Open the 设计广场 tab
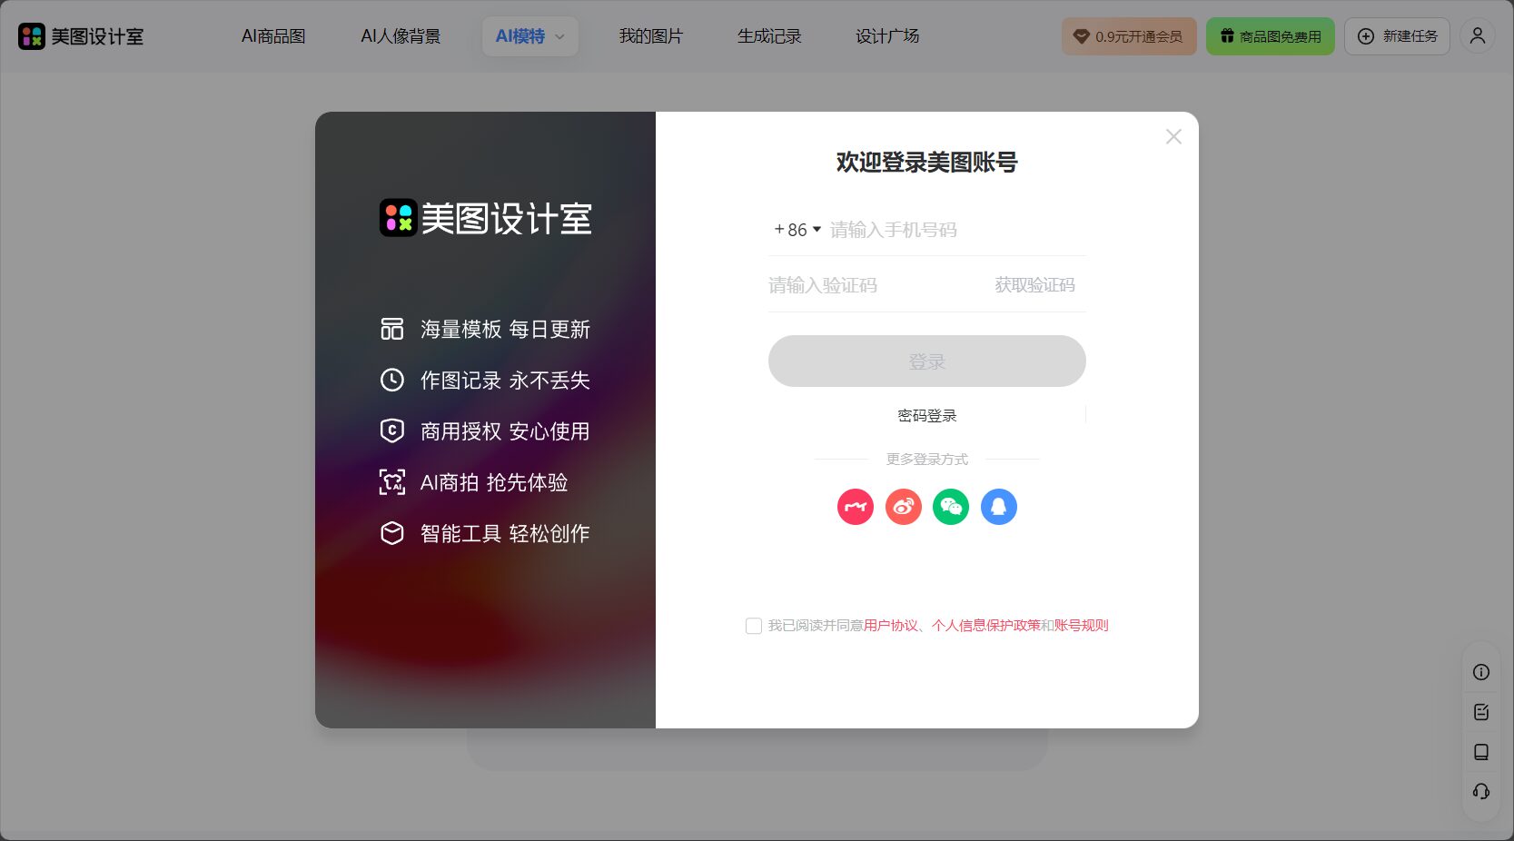This screenshot has width=1514, height=841. (x=887, y=36)
